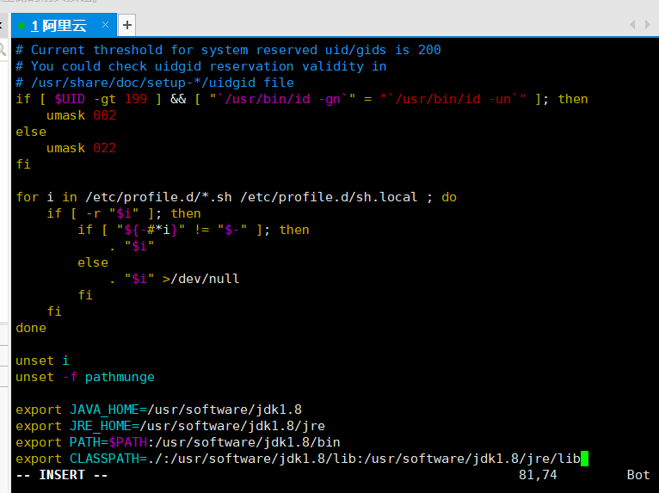Click the Bot scroll position indicator
The width and height of the screenshot is (659, 493).
point(638,475)
